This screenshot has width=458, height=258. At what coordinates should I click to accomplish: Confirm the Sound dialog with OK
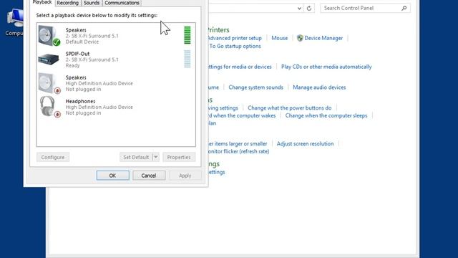pos(113,176)
